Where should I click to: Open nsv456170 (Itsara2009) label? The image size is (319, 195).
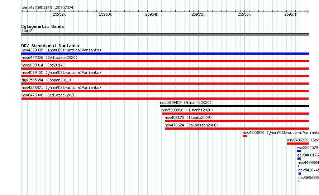pyautogui.click(x=188, y=117)
